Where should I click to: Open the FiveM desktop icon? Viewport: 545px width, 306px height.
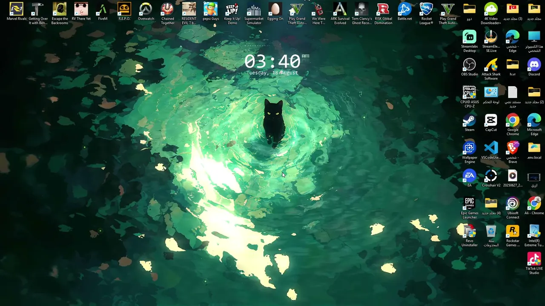(x=103, y=12)
